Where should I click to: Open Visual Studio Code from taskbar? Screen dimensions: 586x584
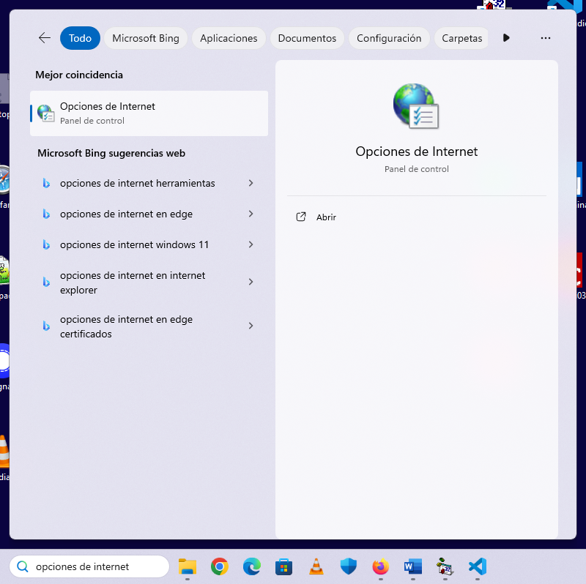[x=478, y=566]
